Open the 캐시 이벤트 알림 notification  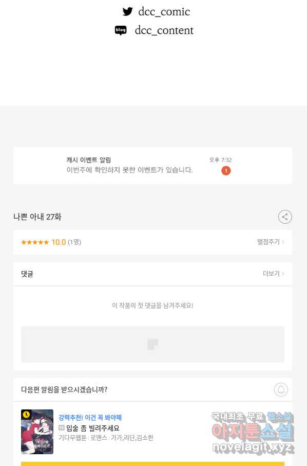pyautogui.click(x=153, y=166)
